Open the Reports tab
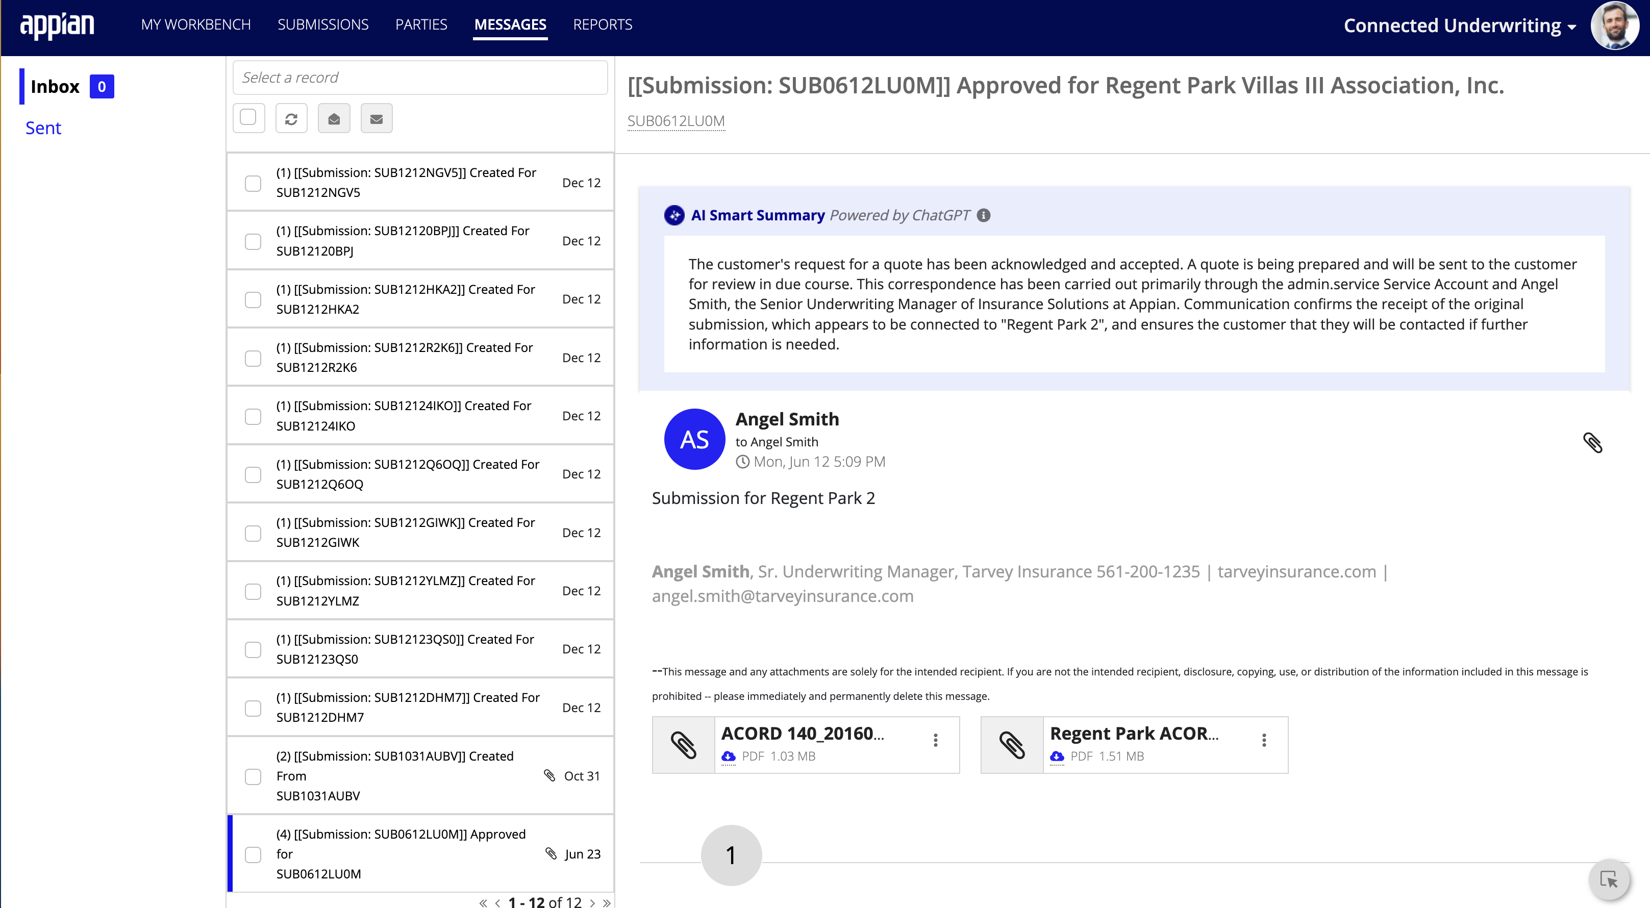1650x908 pixels. tap(602, 24)
